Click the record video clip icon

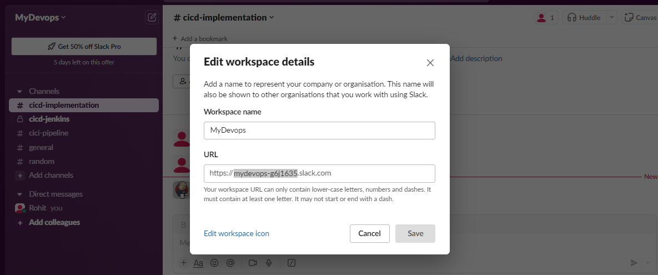[253, 263]
